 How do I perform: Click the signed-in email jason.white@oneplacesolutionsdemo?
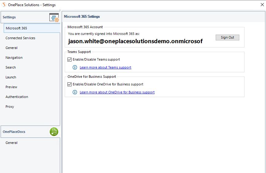[x=135, y=41]
